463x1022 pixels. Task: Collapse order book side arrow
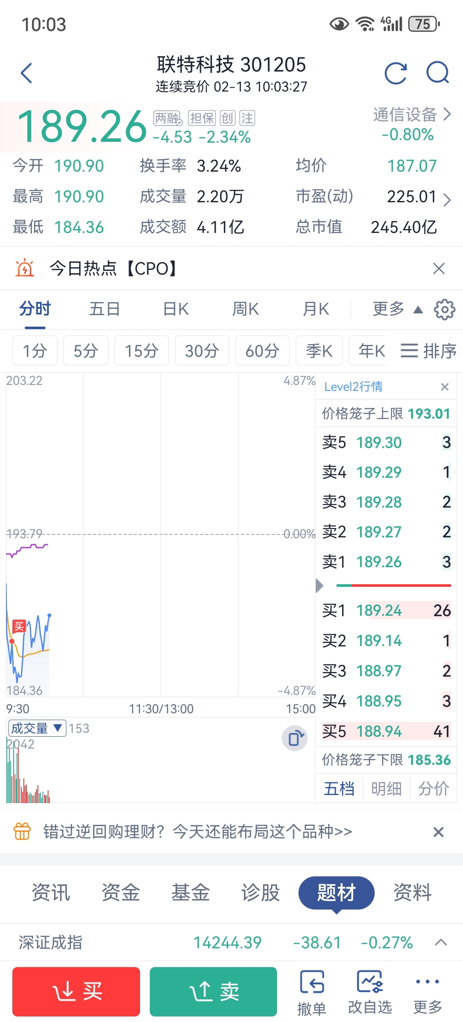tap(320, 586)
